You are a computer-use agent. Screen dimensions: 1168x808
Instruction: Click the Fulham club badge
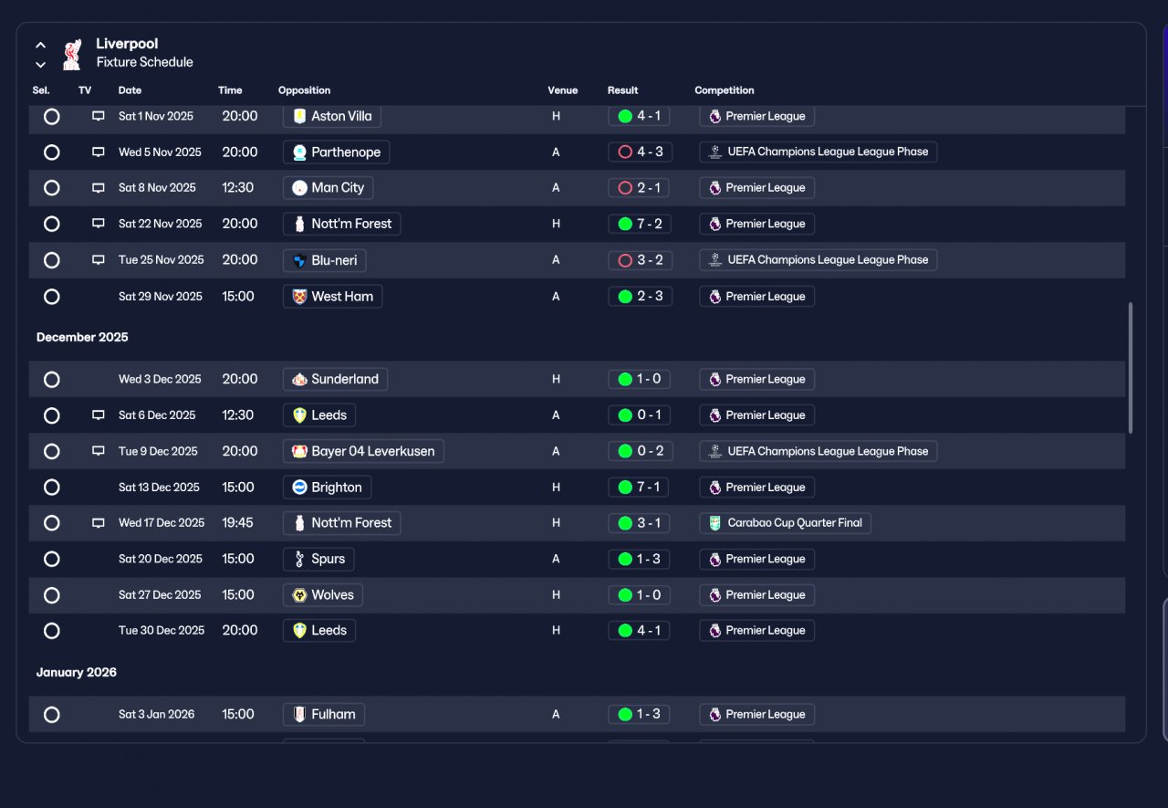[x=299, y=714]
